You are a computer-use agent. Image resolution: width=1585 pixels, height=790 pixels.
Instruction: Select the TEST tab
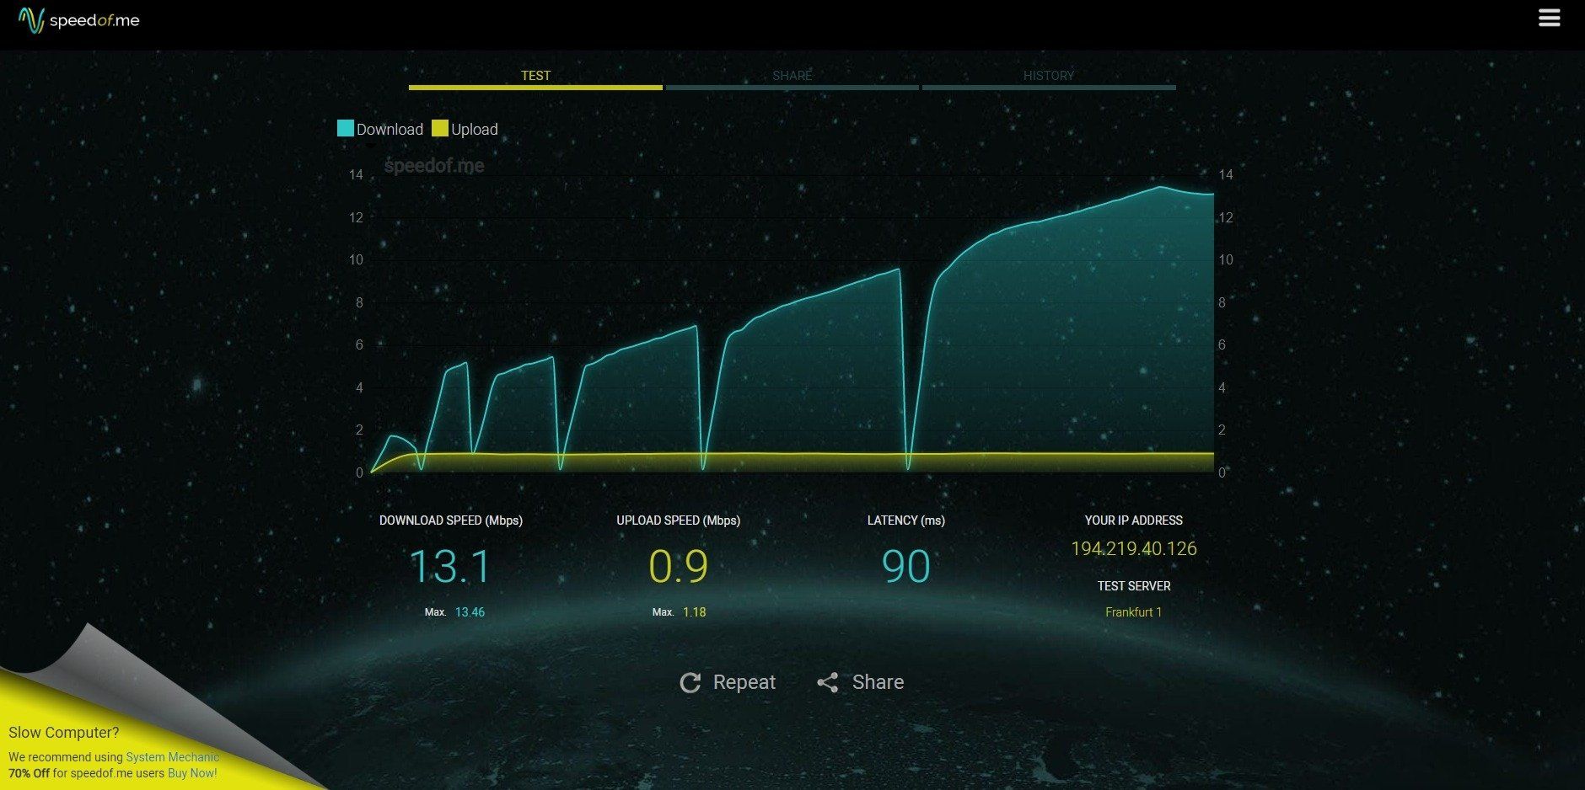pyautogui.click(x=535, y=75)
